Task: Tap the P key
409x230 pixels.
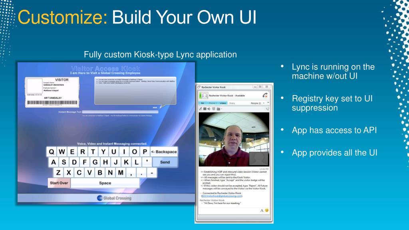Action: pyautogui.click(x=145, y=152)
